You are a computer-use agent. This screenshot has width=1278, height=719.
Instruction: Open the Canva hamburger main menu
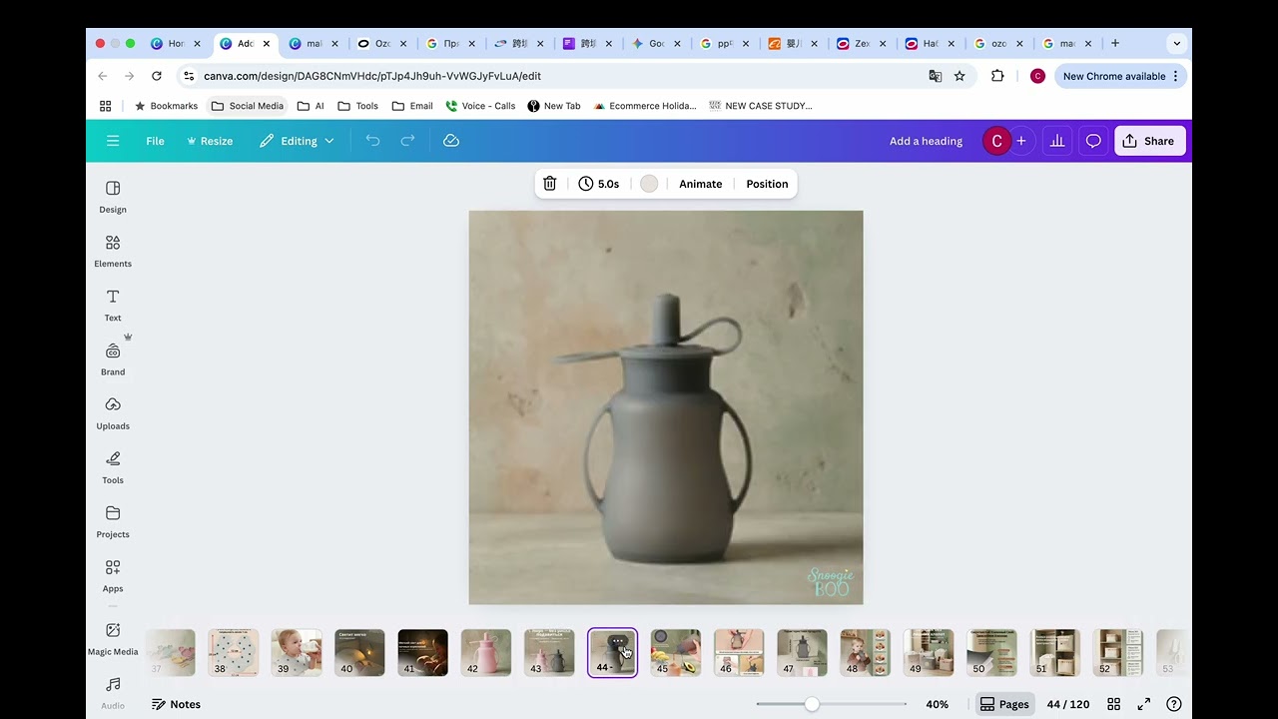[113, 141]
